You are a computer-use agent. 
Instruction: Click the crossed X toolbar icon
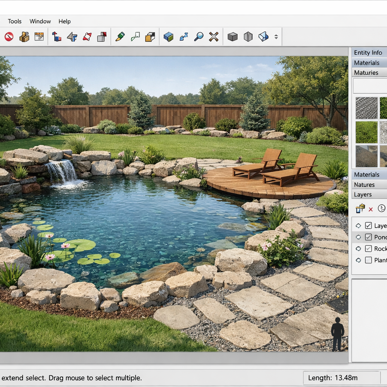tap(214, 37)
